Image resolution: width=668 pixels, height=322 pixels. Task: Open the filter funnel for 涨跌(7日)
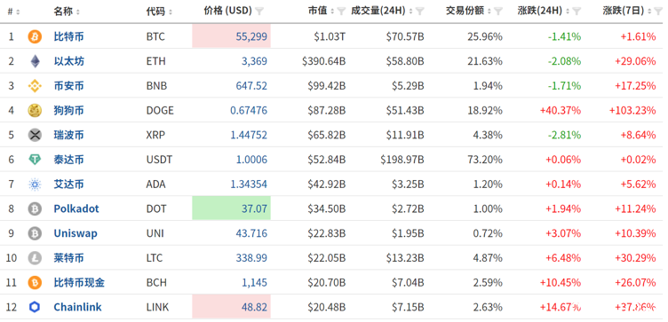(658, 12)
